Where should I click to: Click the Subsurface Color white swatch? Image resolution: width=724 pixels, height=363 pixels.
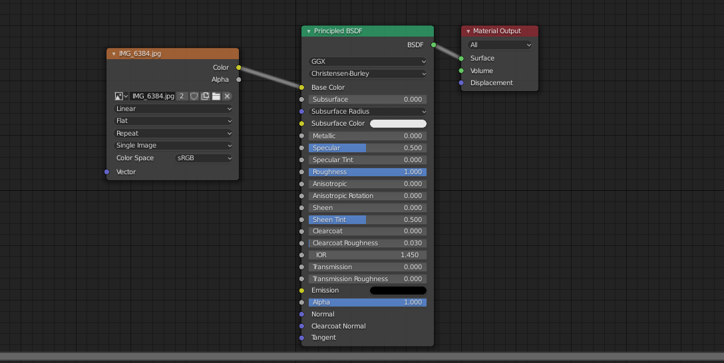pyautogui.click(x=398, y=124)
